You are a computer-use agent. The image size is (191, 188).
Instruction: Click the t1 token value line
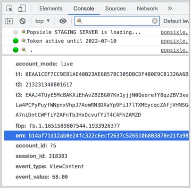tap(102, 74)
